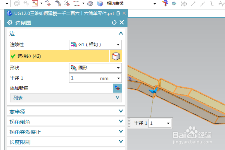Collapse the 边 section

click(x=121, y=33)
